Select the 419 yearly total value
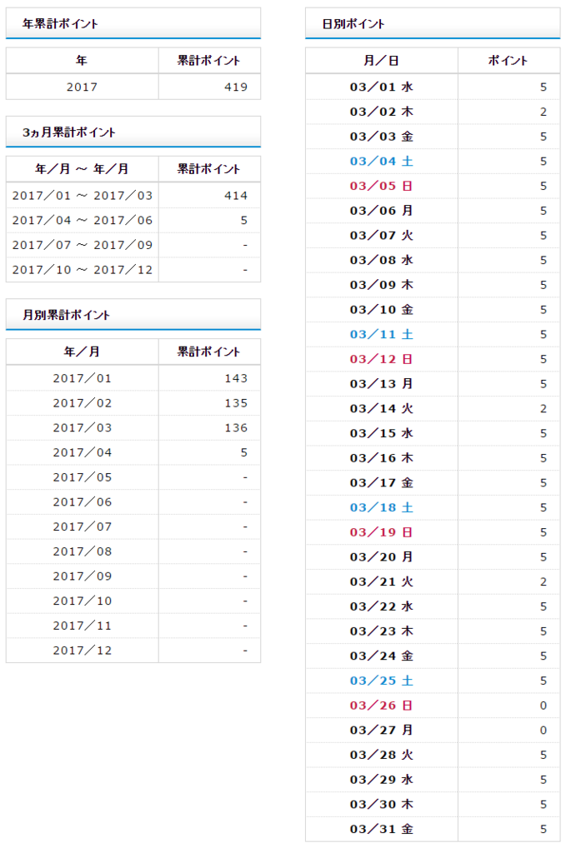Image resolution: width=571 pixels, height=853 pixels. [x=236, y=87]
